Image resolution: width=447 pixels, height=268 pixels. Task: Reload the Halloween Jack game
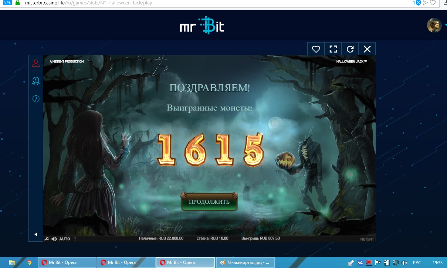coord(350,49)
